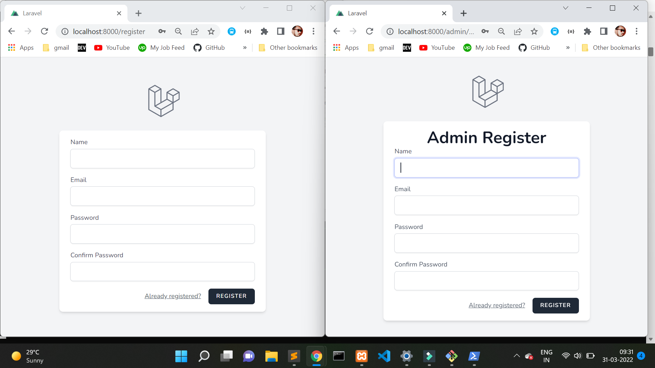Click the Already registered? link on the left form

173,296
